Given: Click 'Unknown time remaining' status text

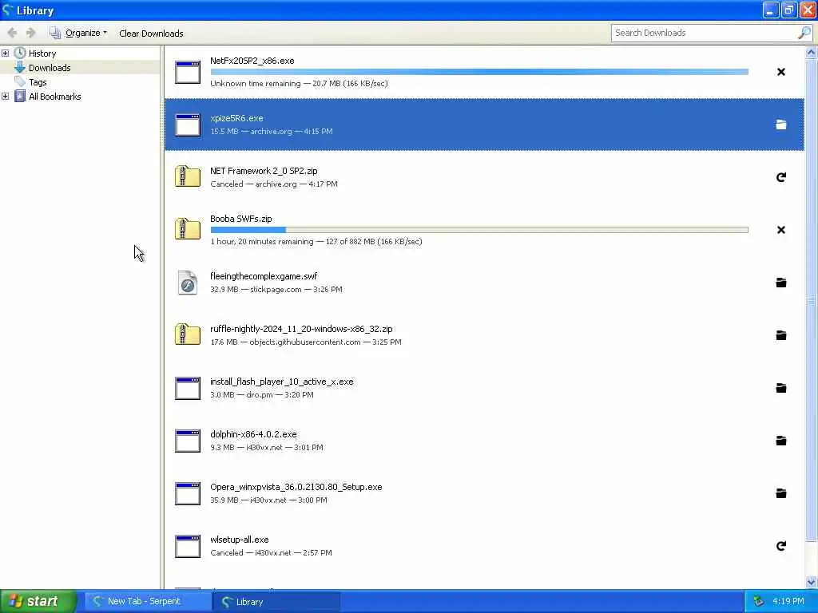Looking at the screenshot, I should point(256,83).
